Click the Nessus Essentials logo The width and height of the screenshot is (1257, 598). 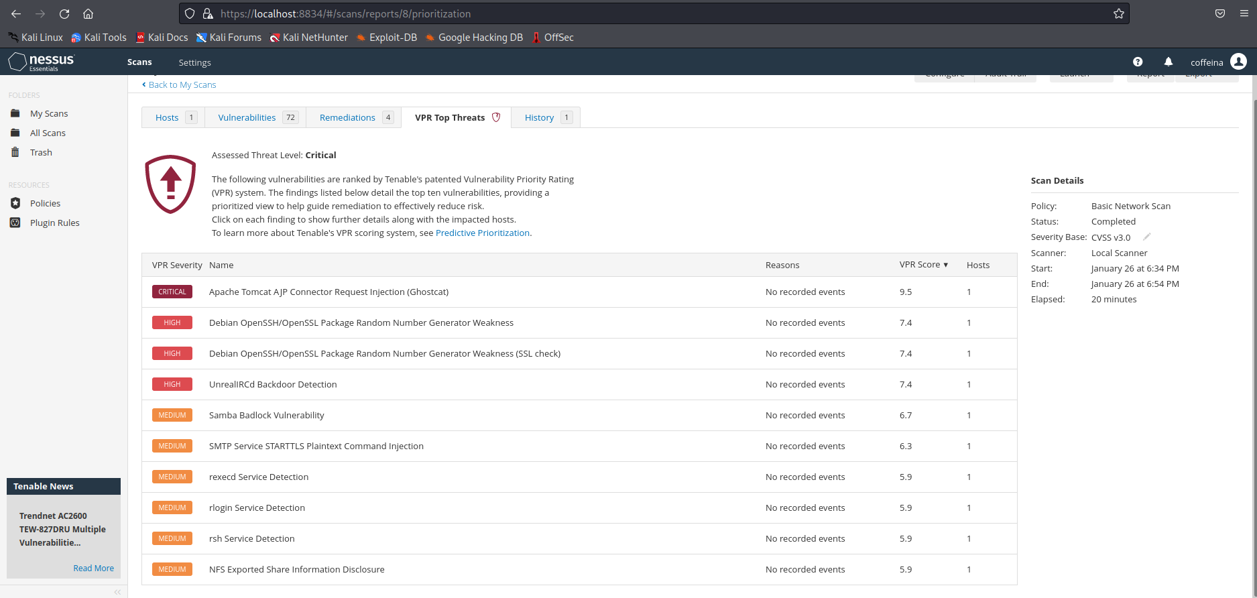pos(42,62)
